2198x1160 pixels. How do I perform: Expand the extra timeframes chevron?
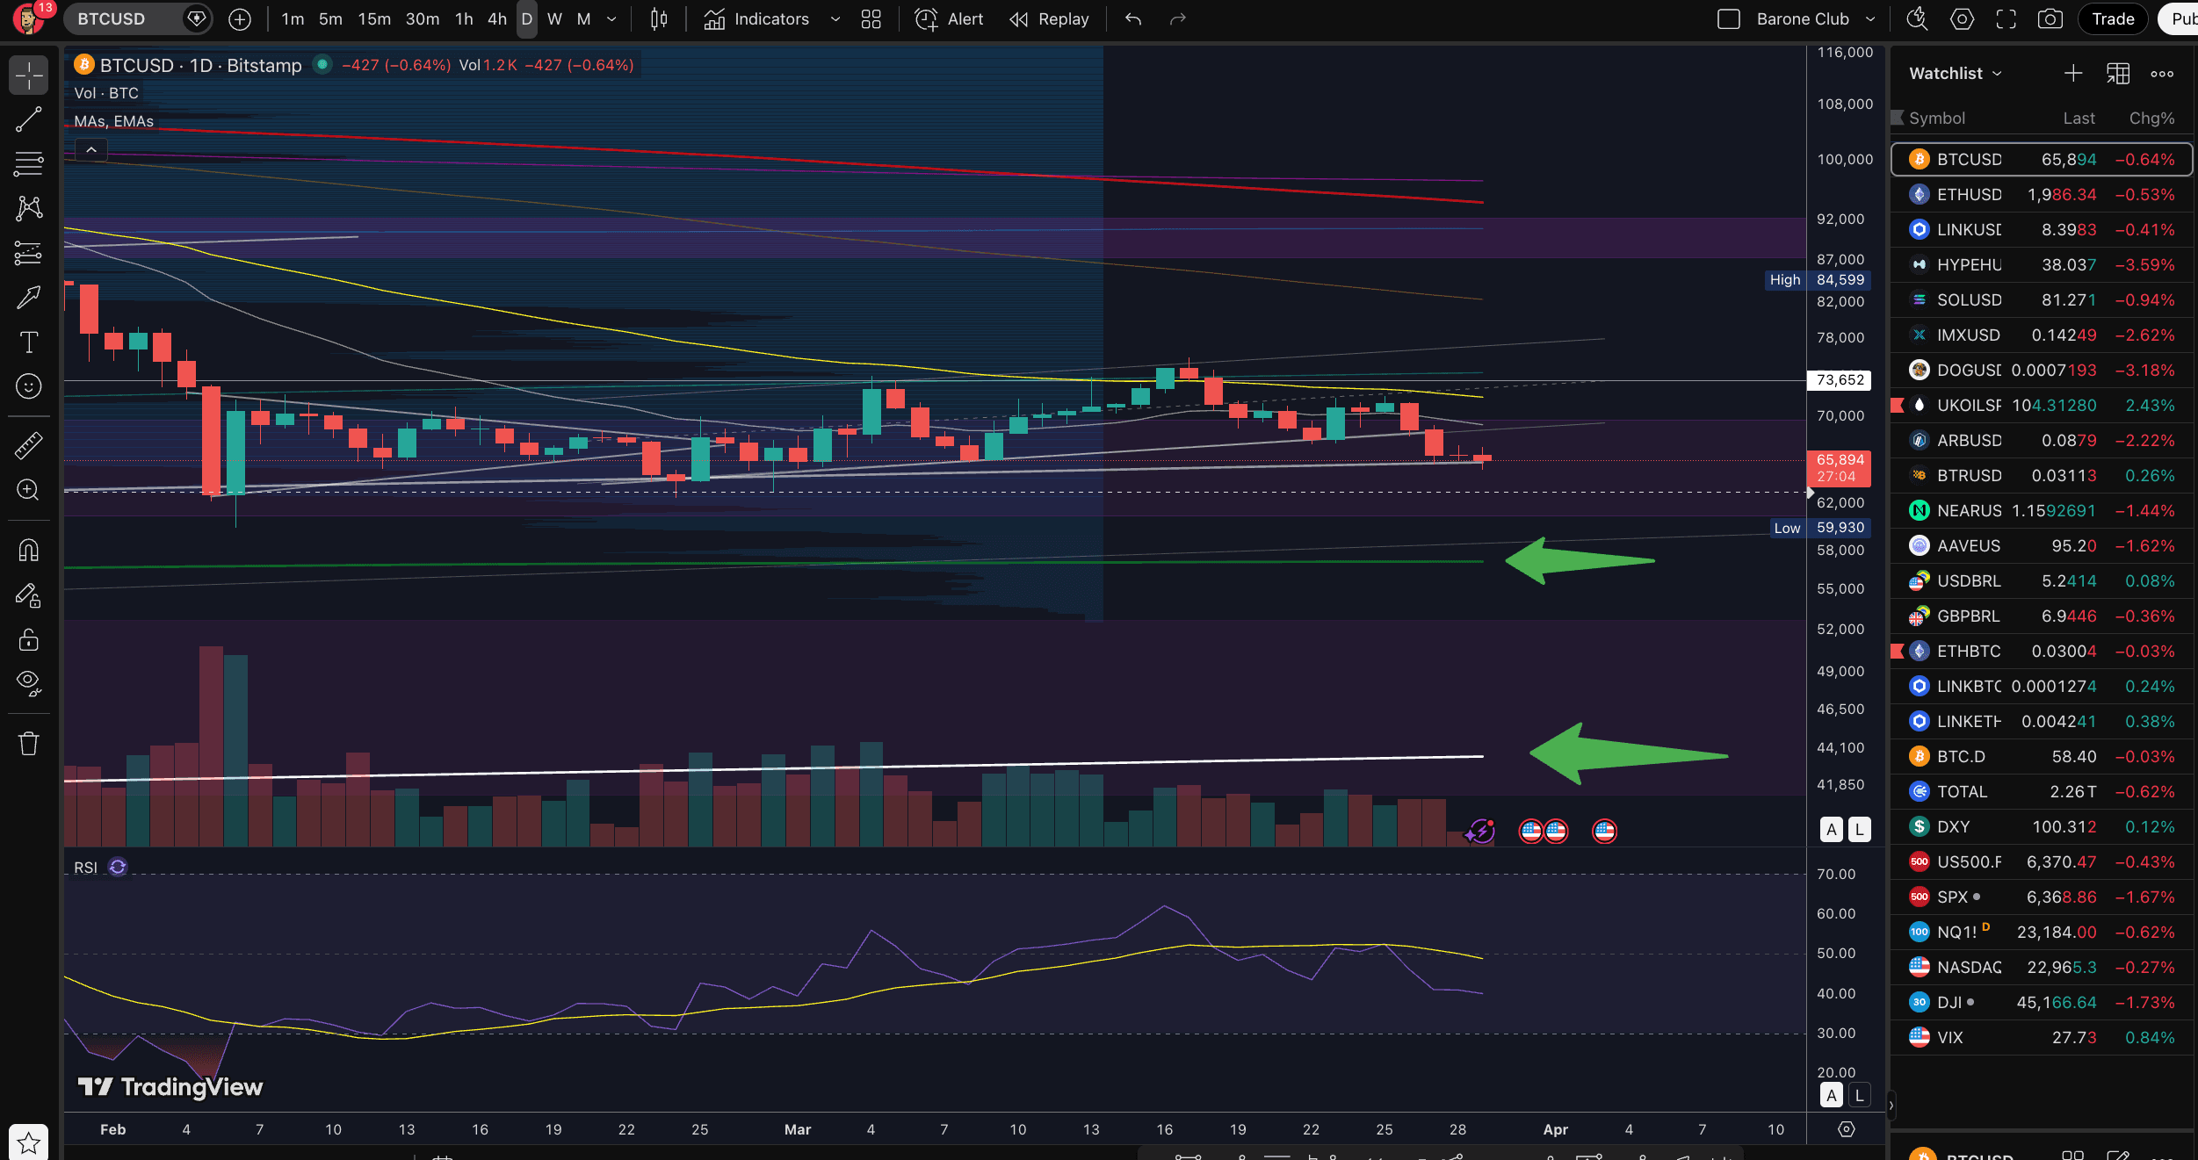(611, 18)
